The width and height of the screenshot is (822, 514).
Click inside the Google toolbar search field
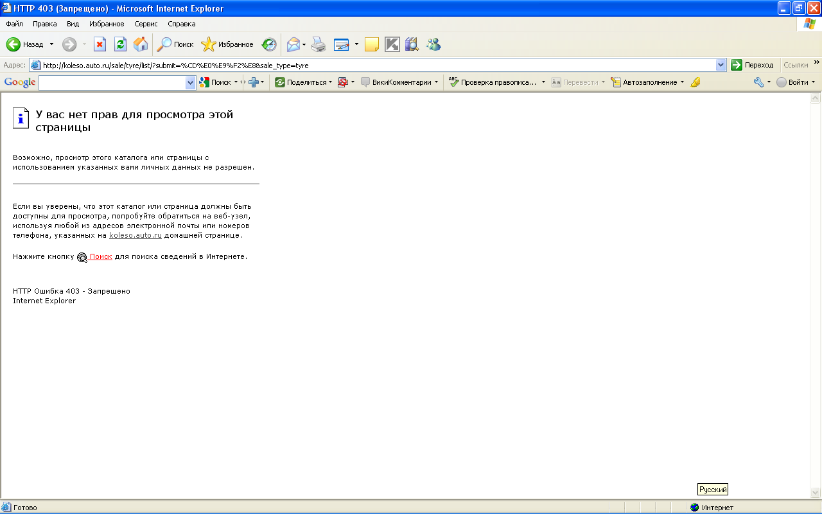pos(112,82)
